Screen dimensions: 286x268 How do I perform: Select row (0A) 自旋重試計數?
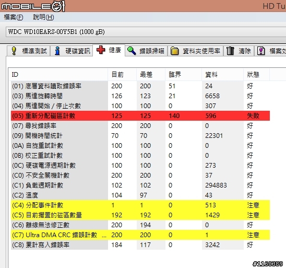tap(140, 146)
